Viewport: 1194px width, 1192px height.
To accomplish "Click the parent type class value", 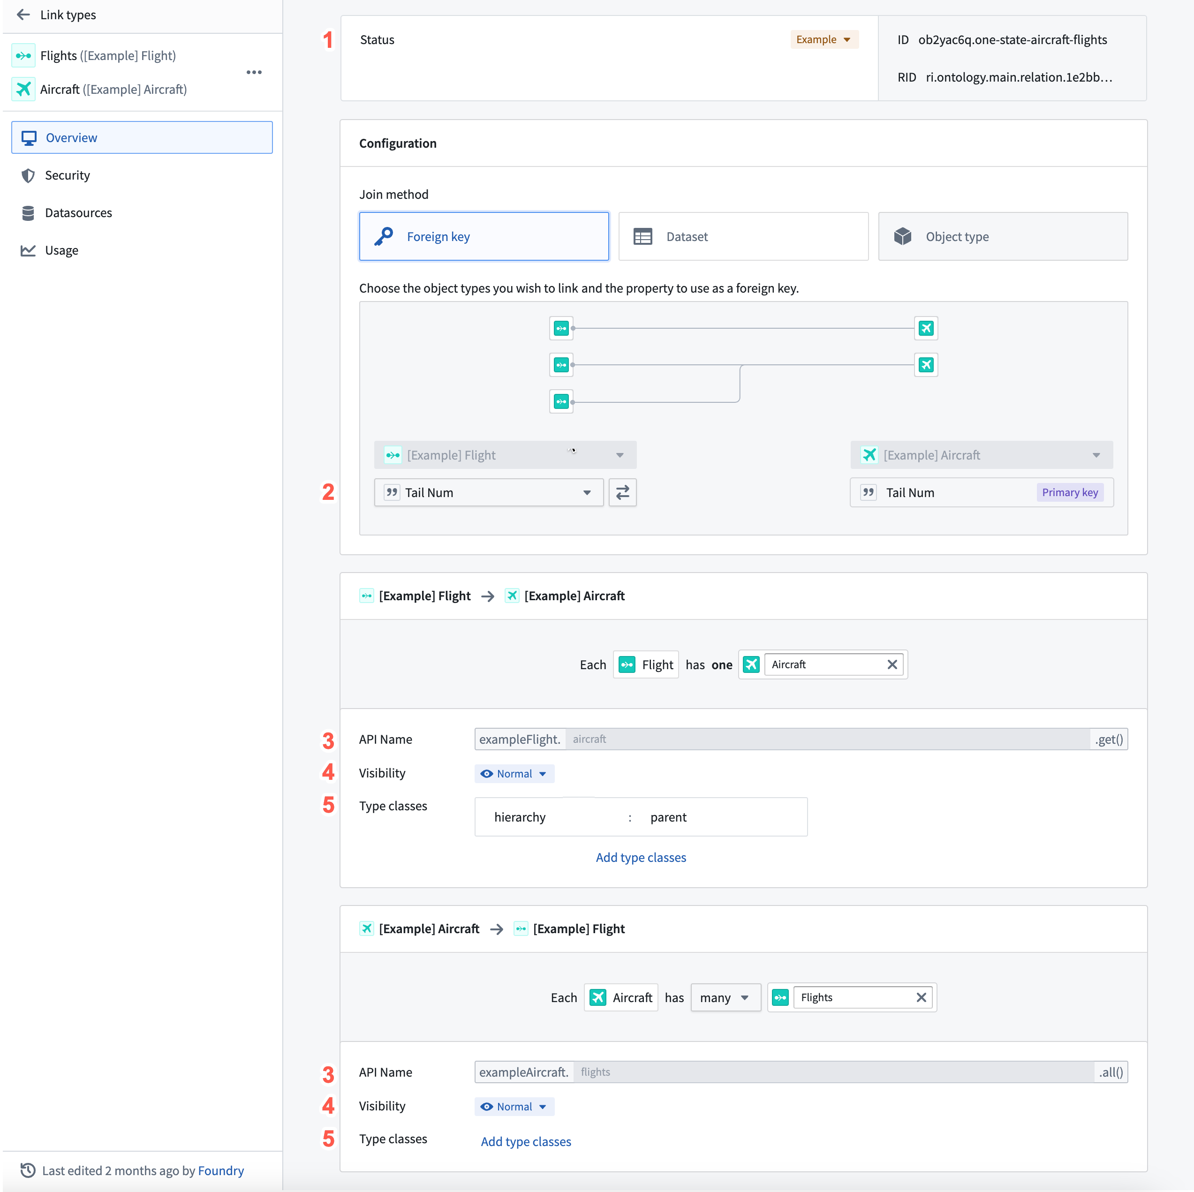I will 668,817.
